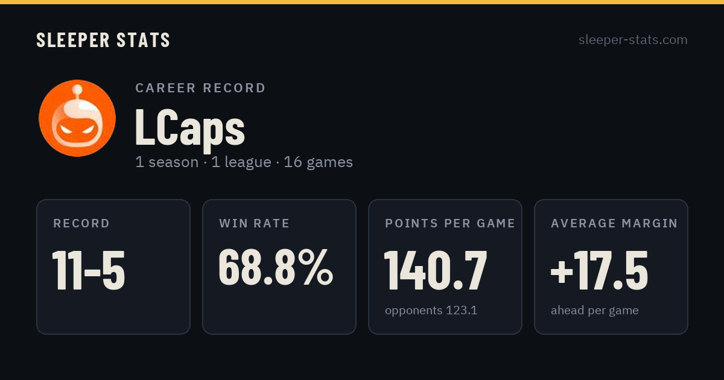Screen dimensions: 724x380
Task: Click the RECORD card label
Action: tap(81, 224)
